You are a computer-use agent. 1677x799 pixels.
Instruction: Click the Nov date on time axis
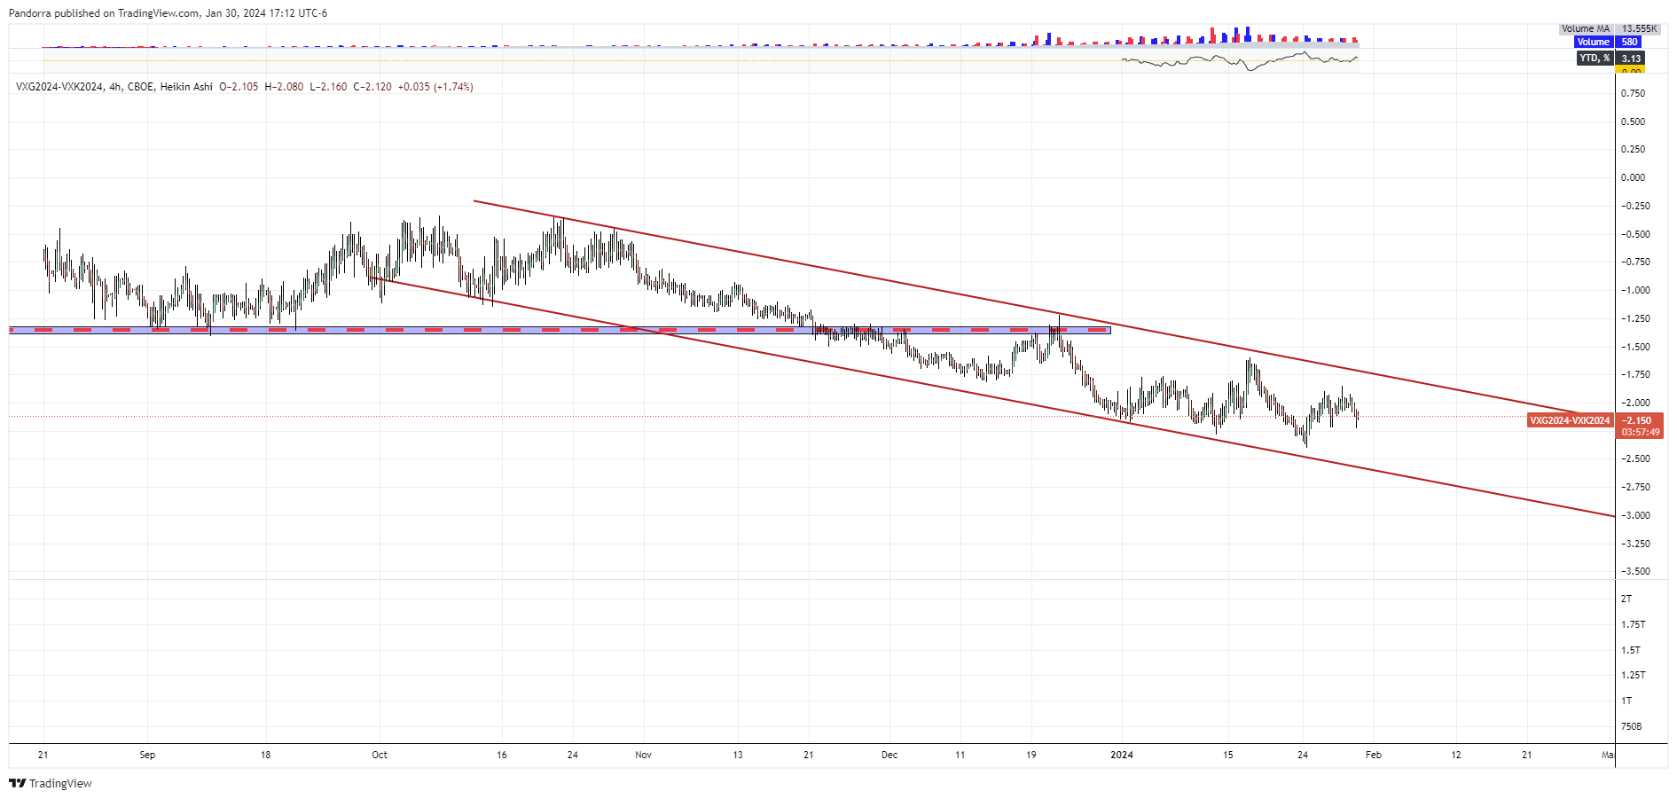644,755
